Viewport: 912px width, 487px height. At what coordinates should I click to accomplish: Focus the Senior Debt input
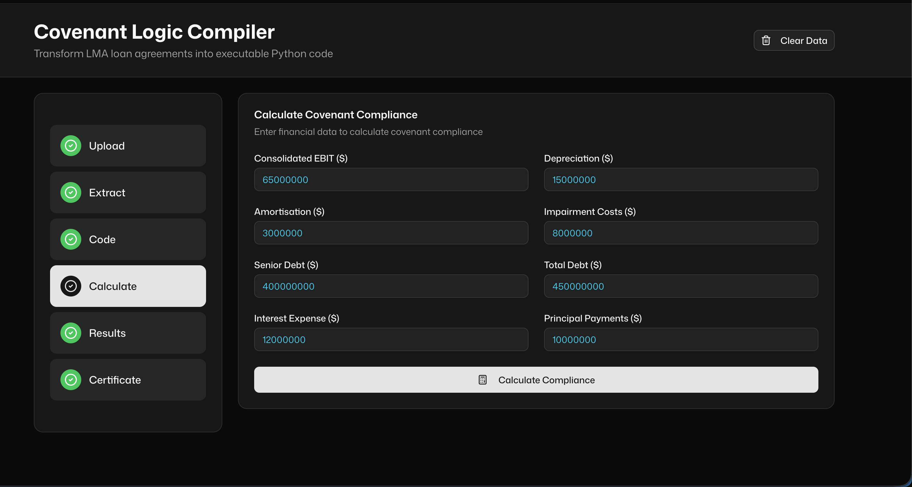tap(391, 286)
